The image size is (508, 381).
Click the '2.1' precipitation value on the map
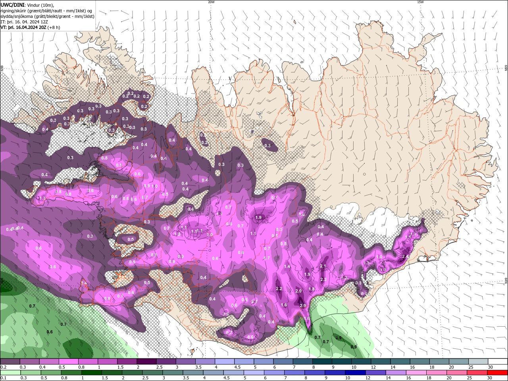pyautogui.click(x=323, y=266)
